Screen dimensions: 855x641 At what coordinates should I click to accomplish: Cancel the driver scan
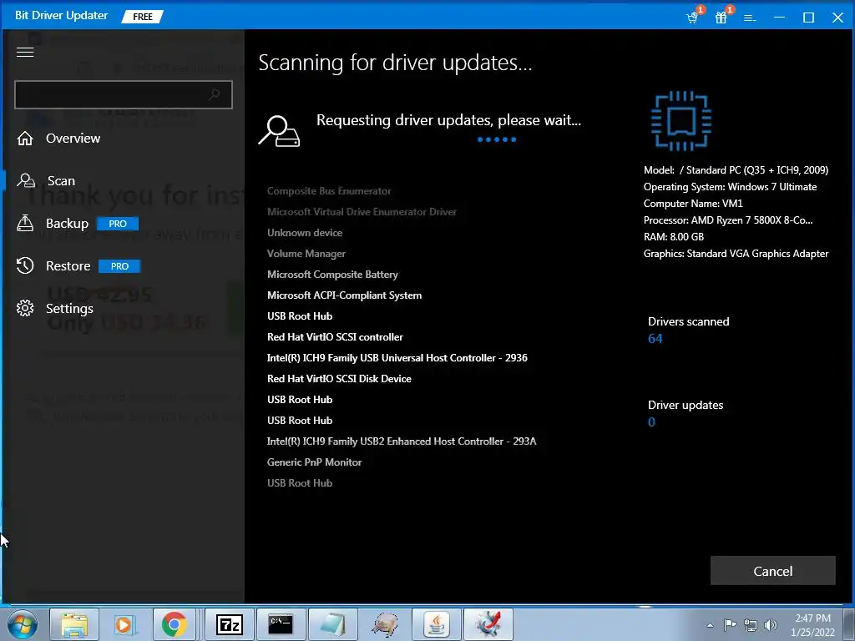point(772,571)
